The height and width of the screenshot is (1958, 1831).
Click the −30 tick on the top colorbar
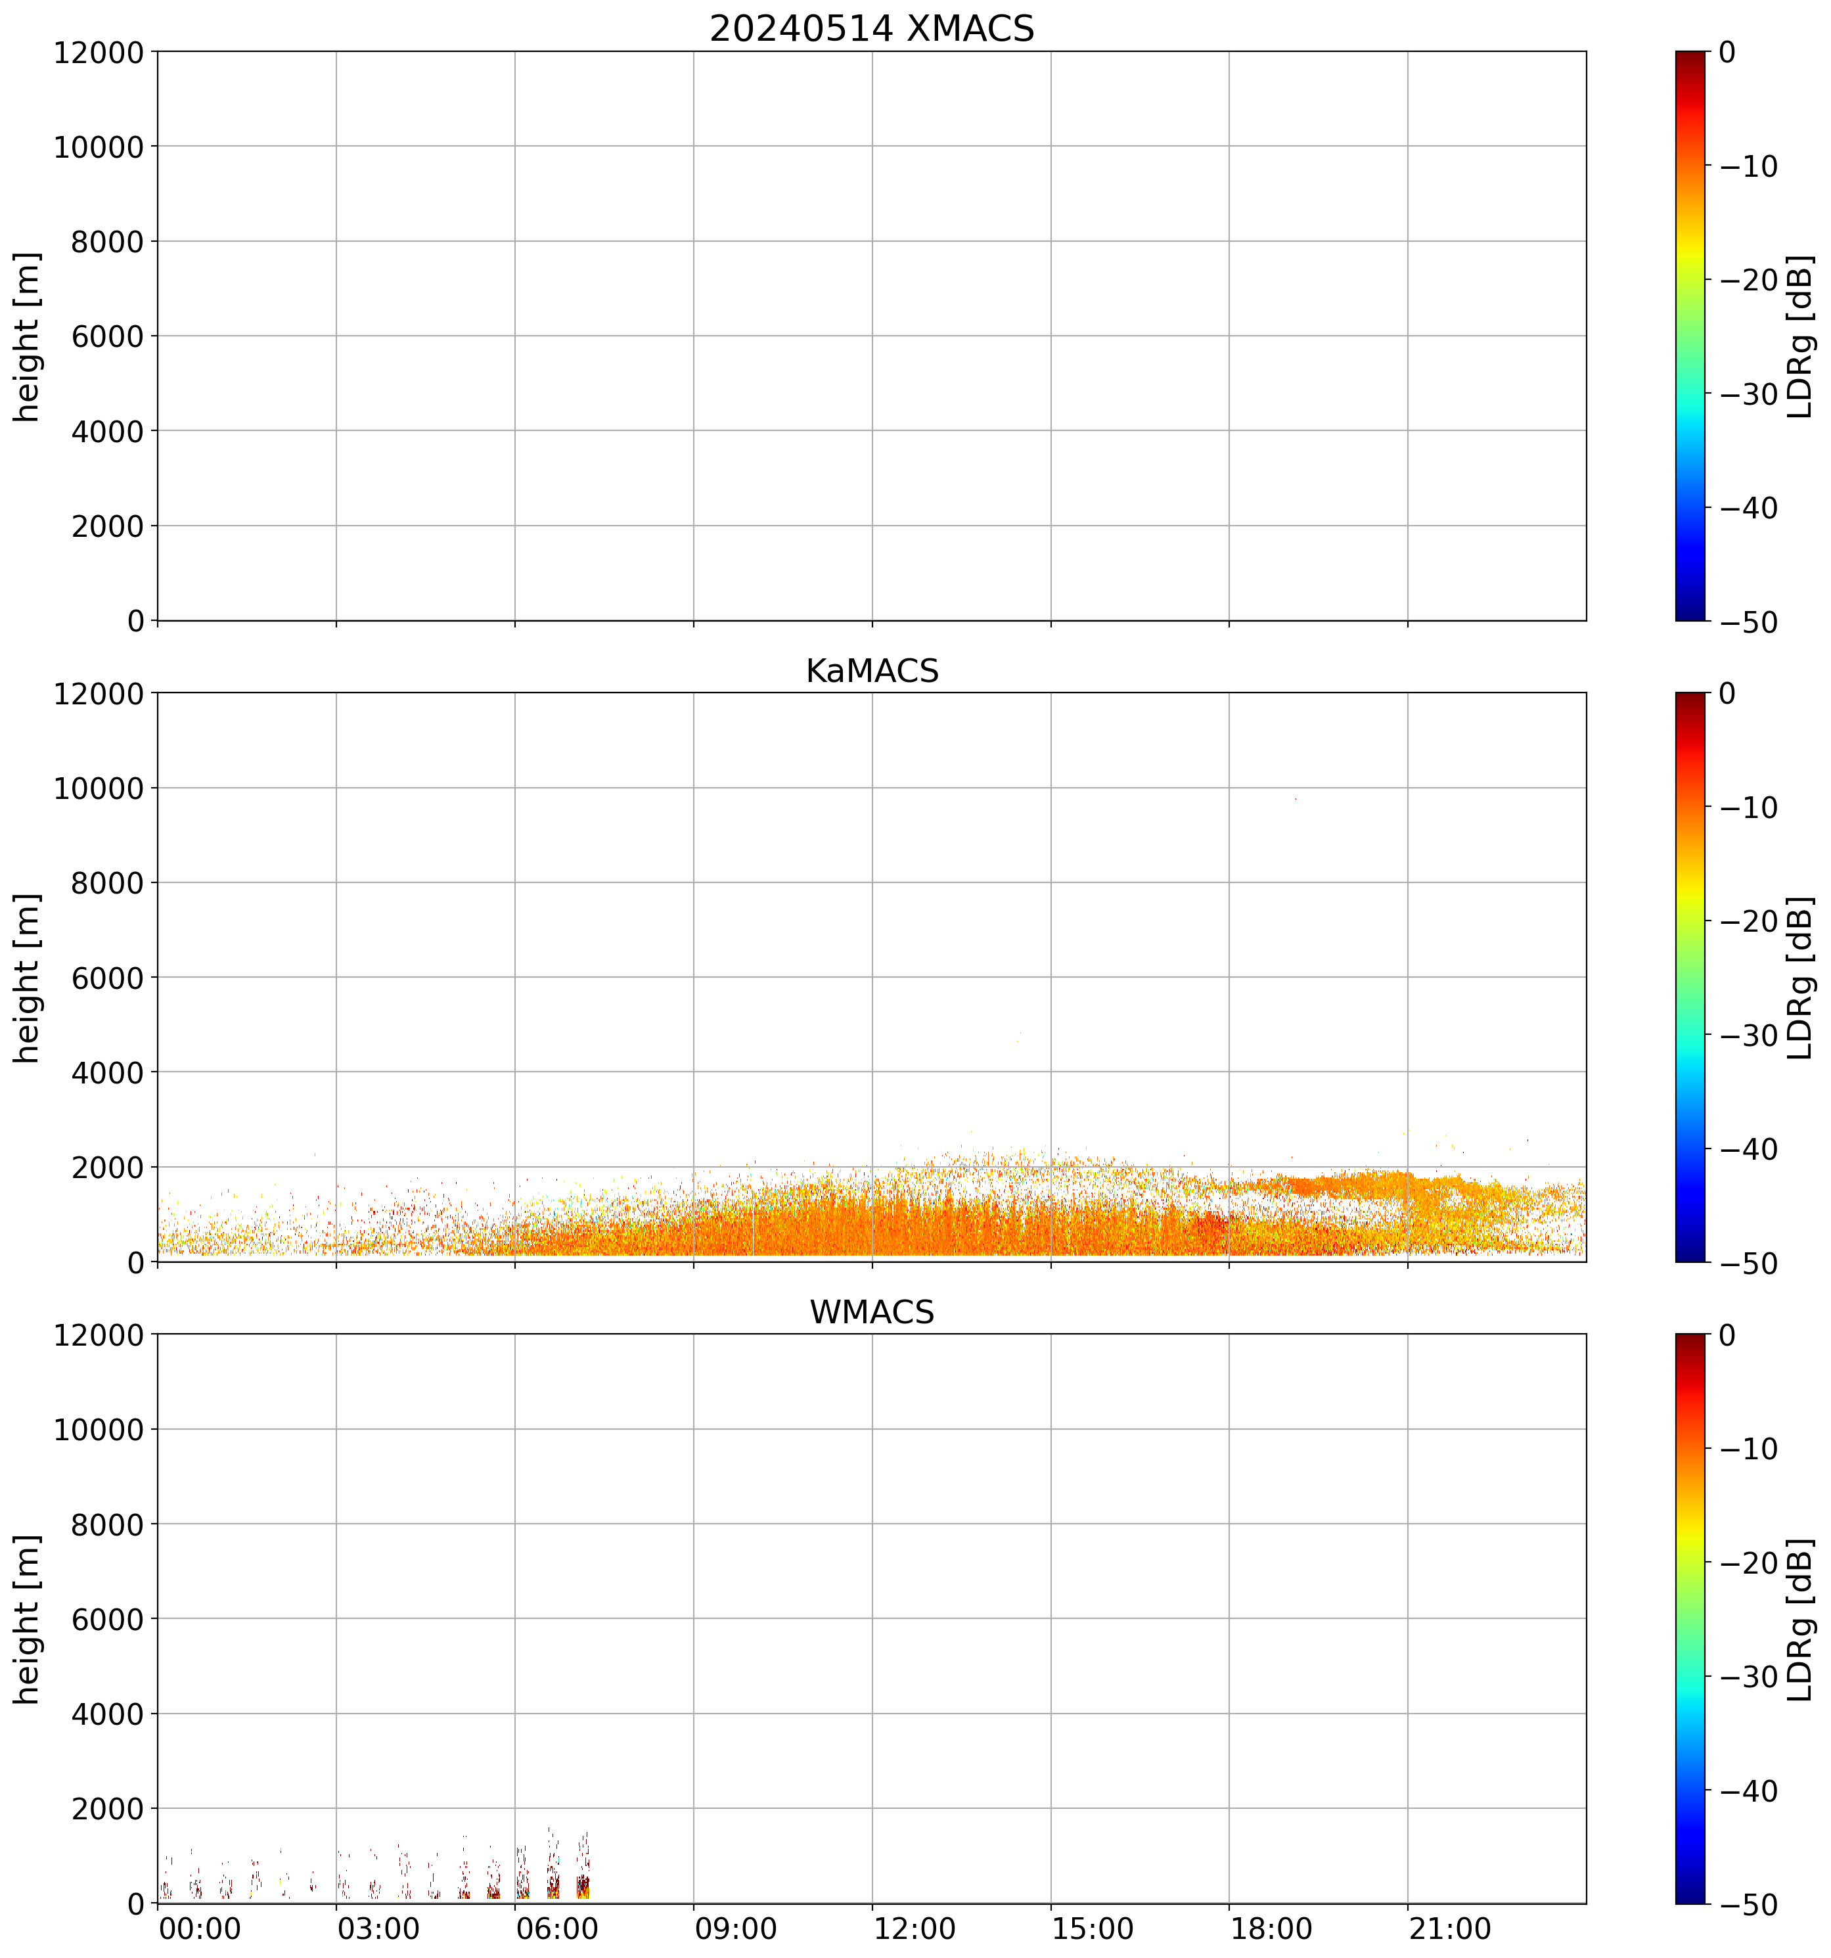(x=1750, y=394)
